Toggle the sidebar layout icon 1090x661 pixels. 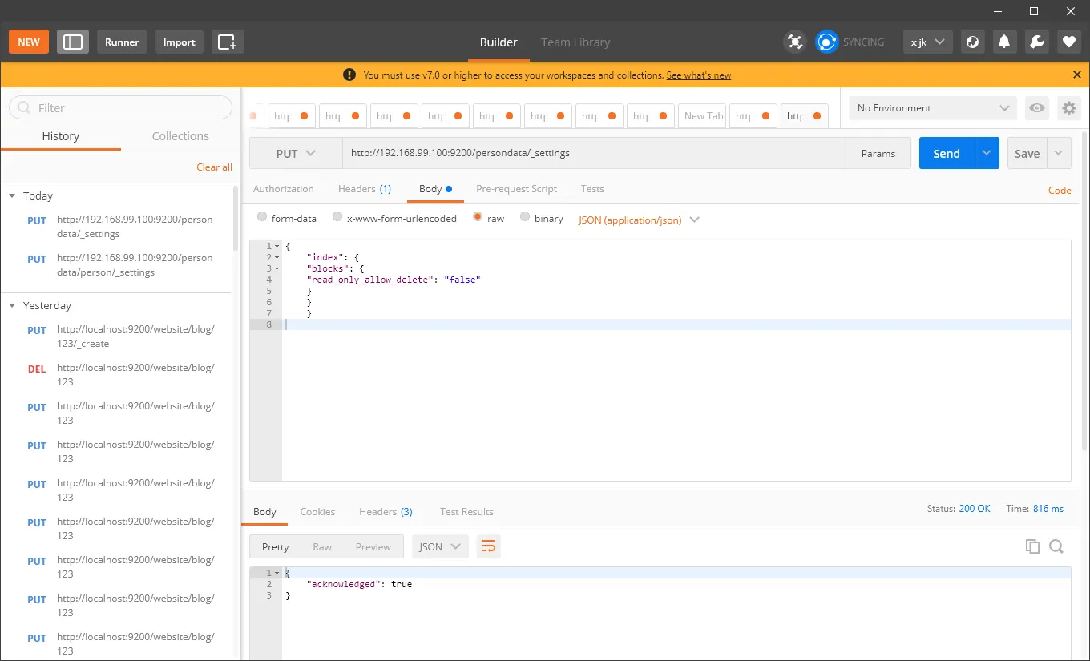73,42
